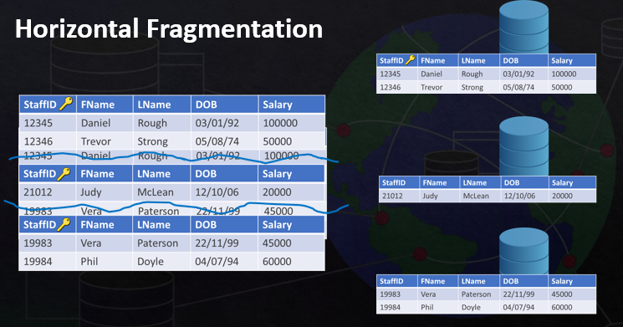Image resolution: width=623 pixels, height=327 pixels.
Task: Click 'Salary' header above 20000 in large table
Action: point(277,174)
